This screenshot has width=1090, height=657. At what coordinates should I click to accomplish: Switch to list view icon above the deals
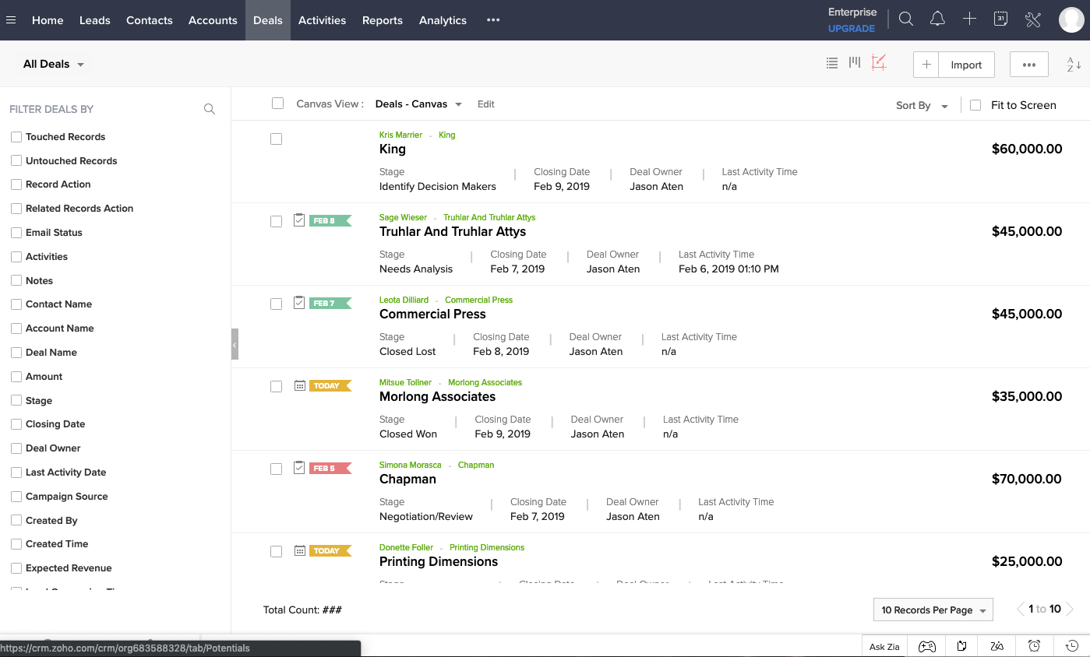tap(831, 63)
